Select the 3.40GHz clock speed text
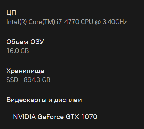 [x=115, y=22]
